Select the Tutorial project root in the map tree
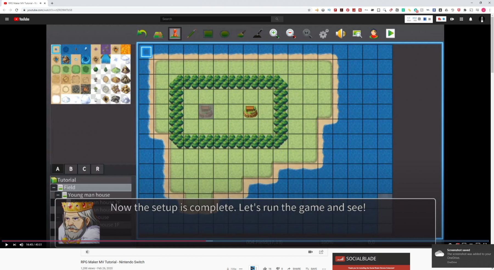The height and width of the screenshot is (270, 494). [x=66, y=180]
